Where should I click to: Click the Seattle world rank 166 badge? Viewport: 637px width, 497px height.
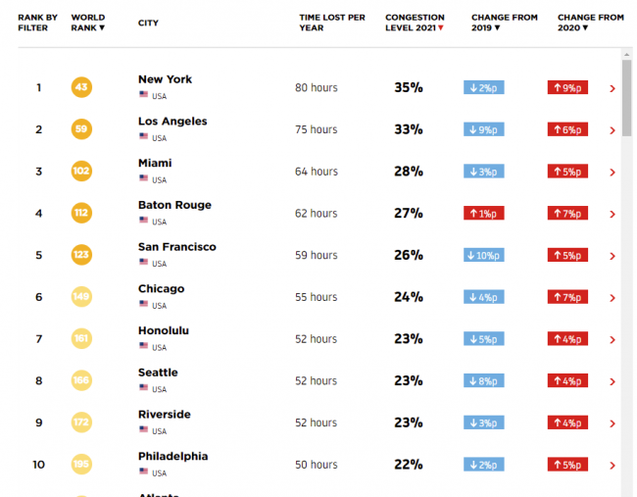point(81,381)
